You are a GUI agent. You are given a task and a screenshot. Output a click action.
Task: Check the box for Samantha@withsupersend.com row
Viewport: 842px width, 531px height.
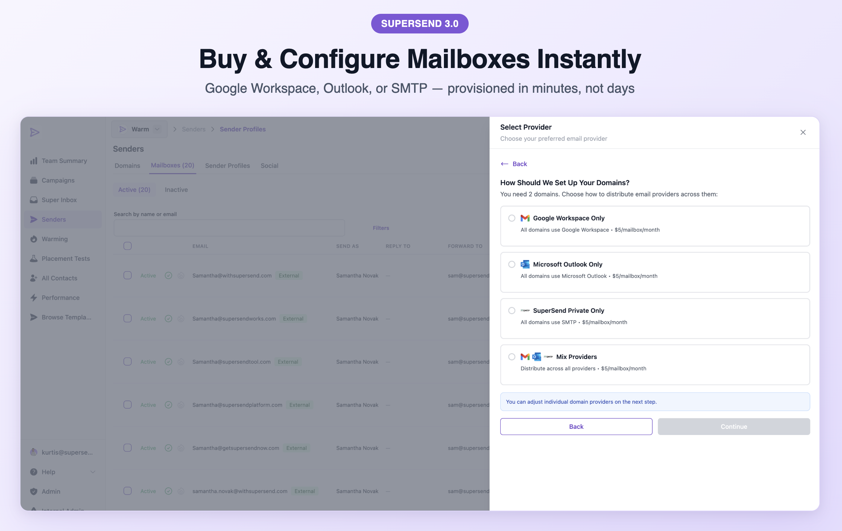tap(127, 275)
